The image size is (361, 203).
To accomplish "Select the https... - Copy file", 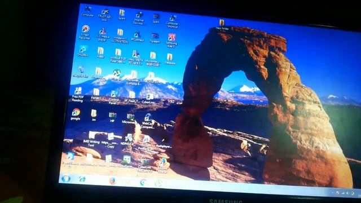I will (x=111, y=140).
